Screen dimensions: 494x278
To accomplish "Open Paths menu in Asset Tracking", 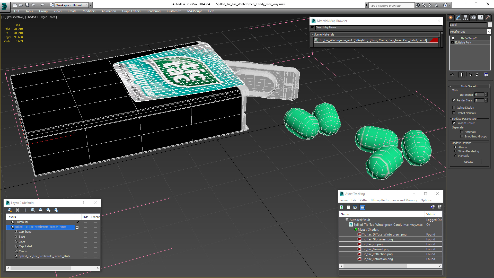I will tap(363, 200).
